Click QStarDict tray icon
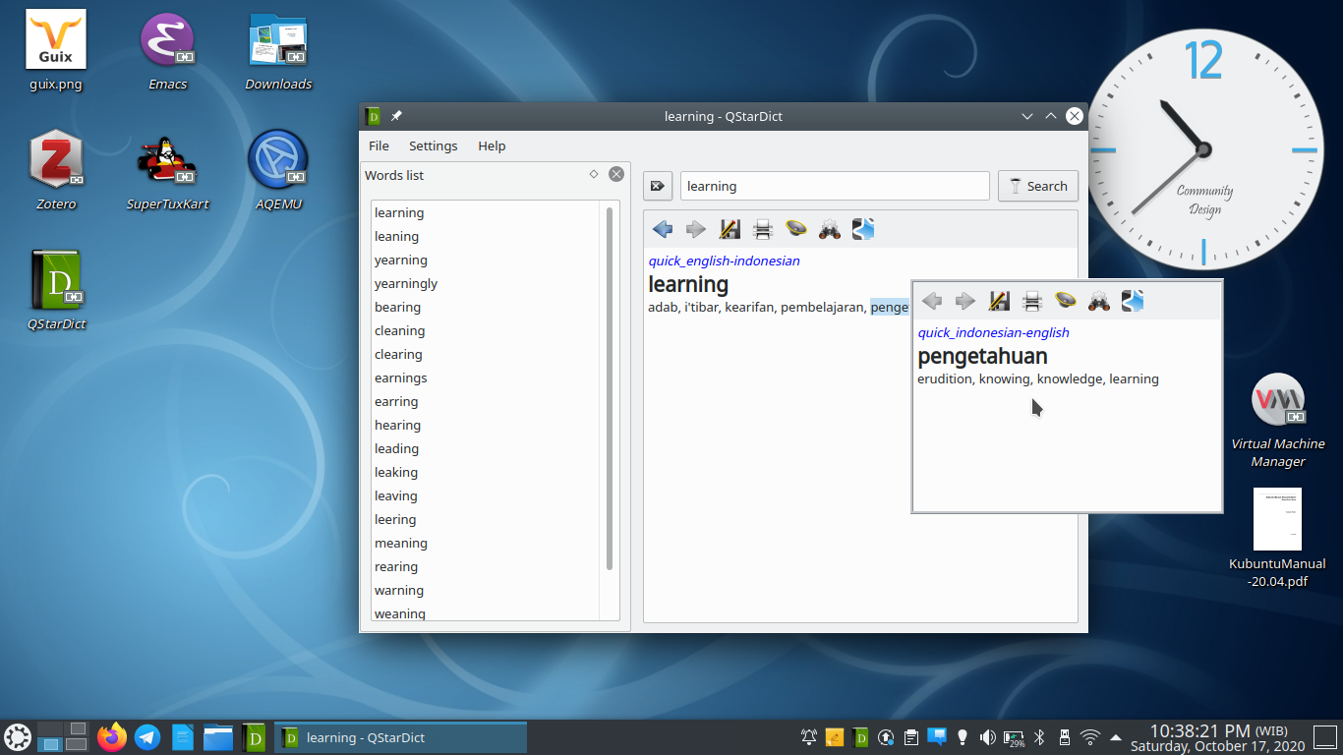This screenshot has width=1343, height=755. click(x=860, y=736)
